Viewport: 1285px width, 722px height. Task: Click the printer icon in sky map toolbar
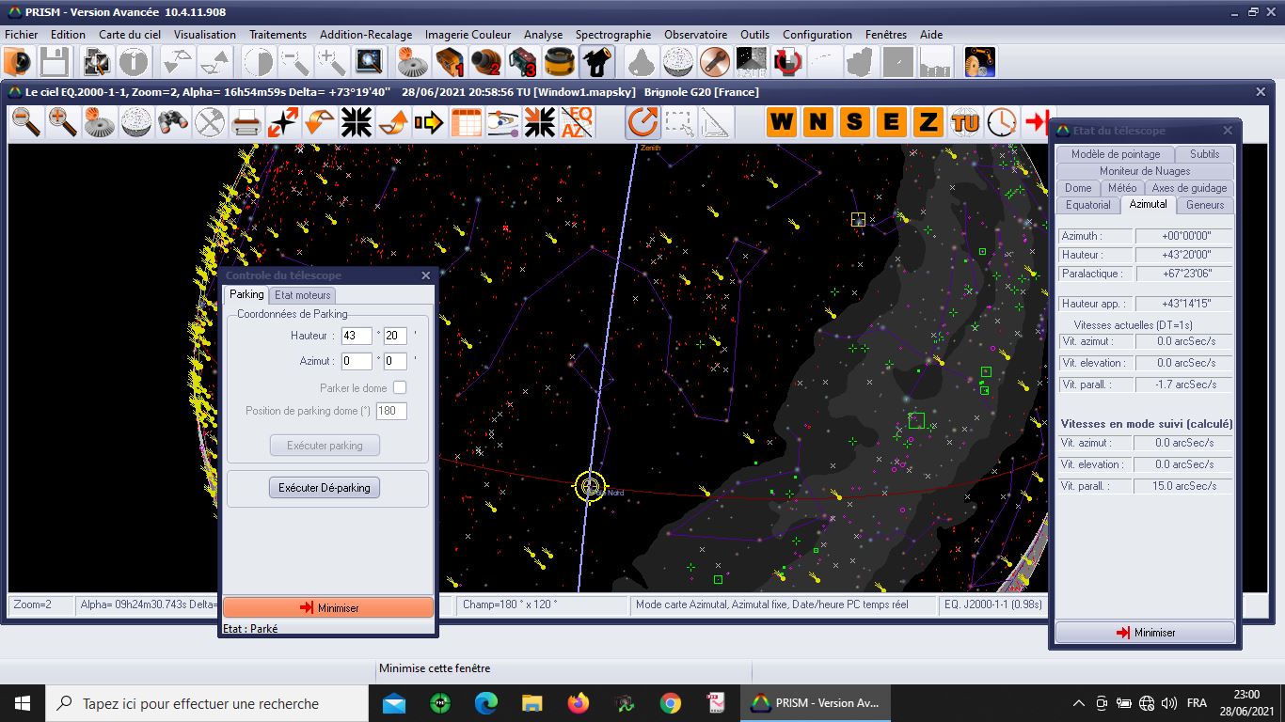(x=246, y=122)
